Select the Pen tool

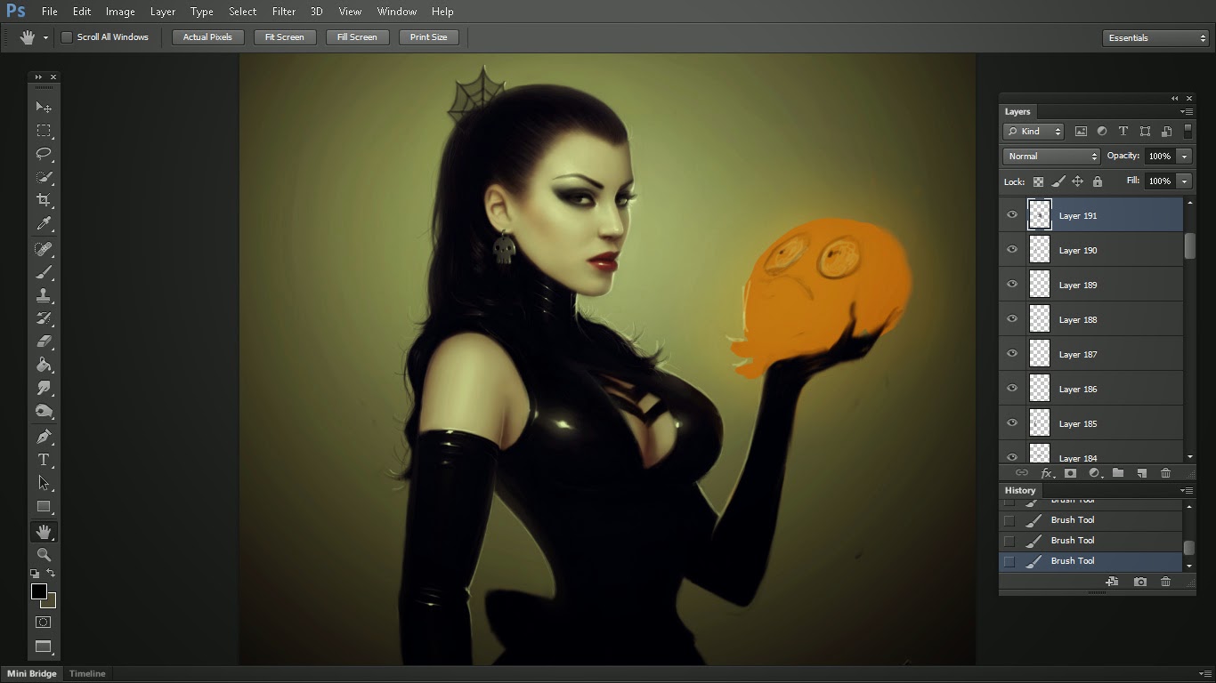[x=43, y=437]
